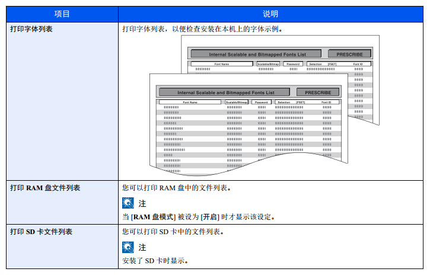Select the 项目 column header
The image size is (430, 275).
tap(62, 14)
